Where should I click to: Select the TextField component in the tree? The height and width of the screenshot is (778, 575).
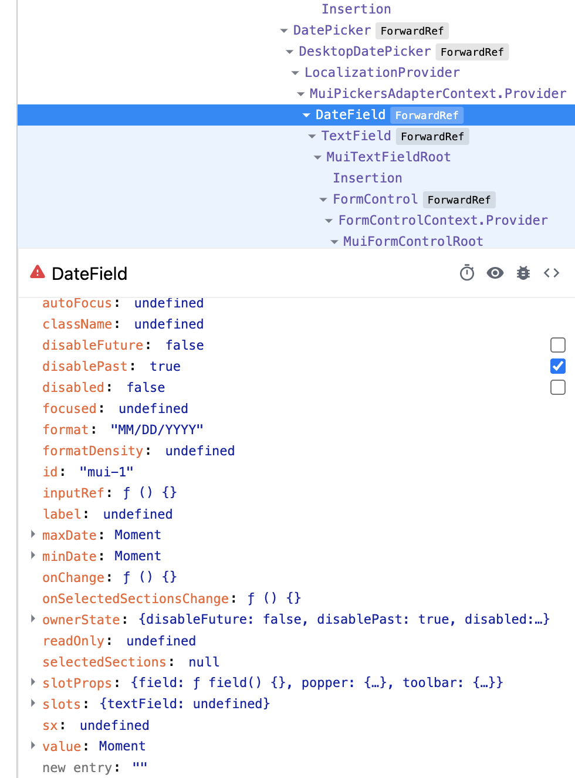point(356,136)
